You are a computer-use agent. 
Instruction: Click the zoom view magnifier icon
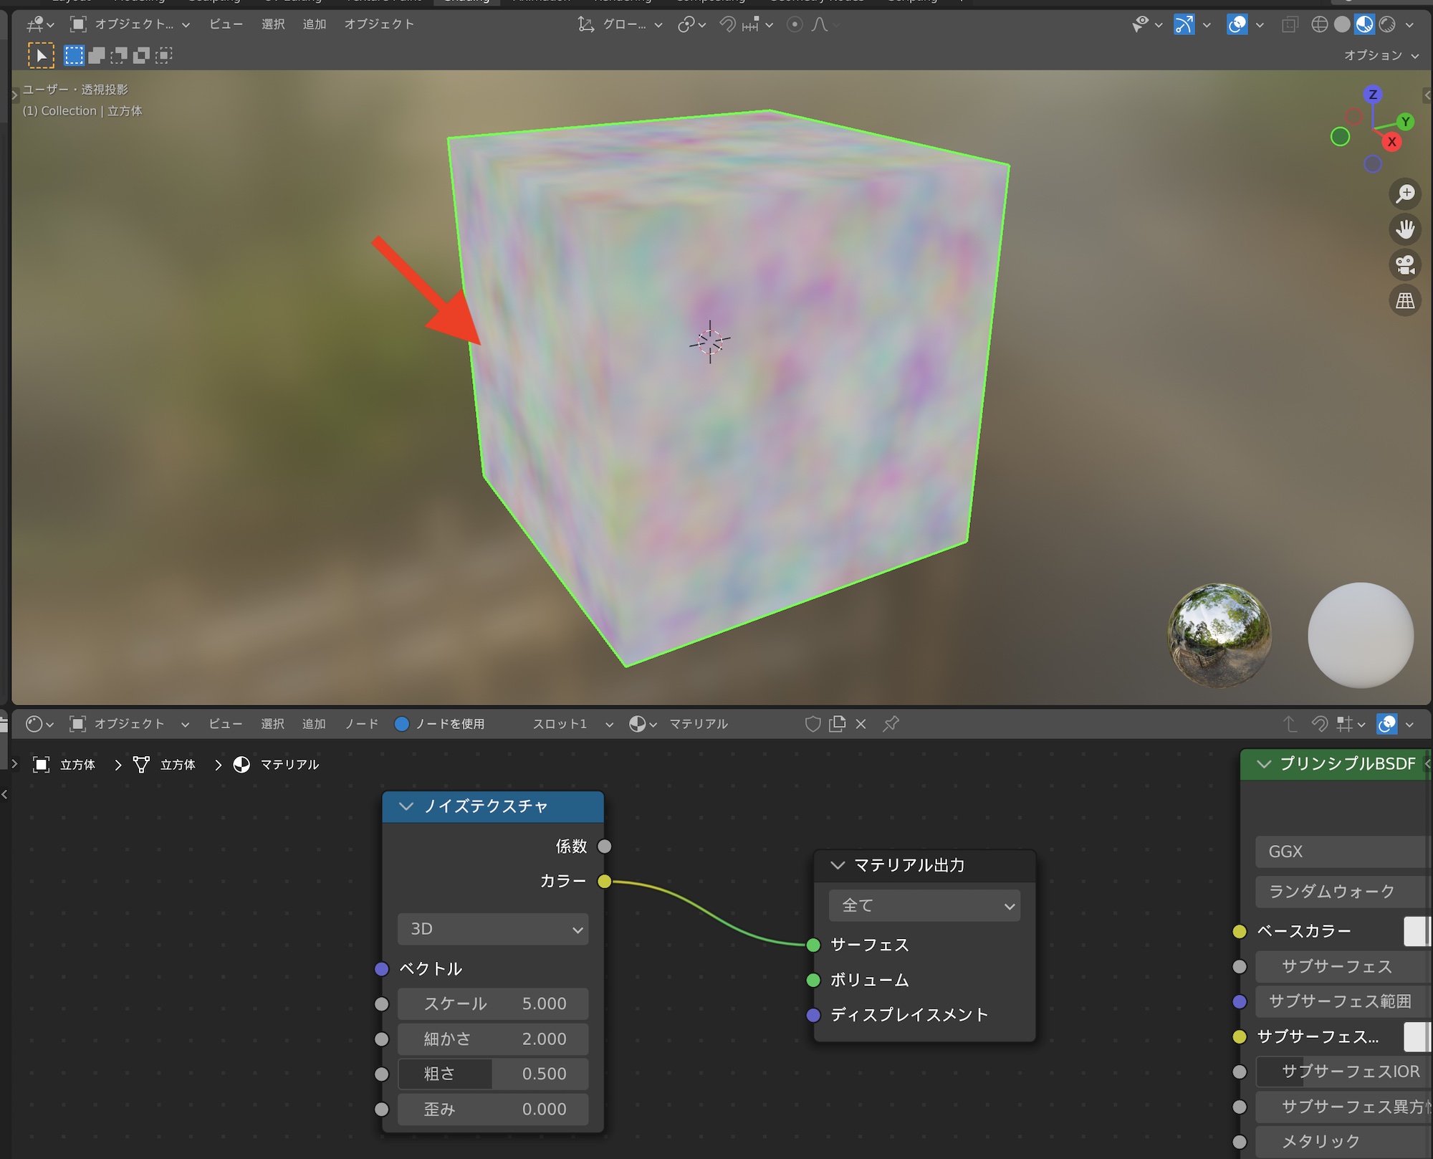[x=1405, y=194]
